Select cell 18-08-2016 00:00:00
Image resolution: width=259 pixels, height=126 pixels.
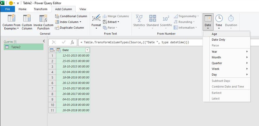tap(73, 77)
